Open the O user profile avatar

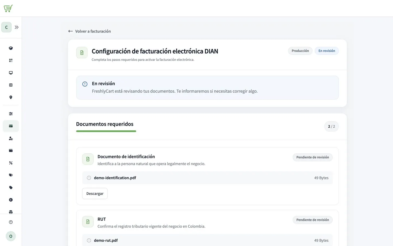point(11,236)
